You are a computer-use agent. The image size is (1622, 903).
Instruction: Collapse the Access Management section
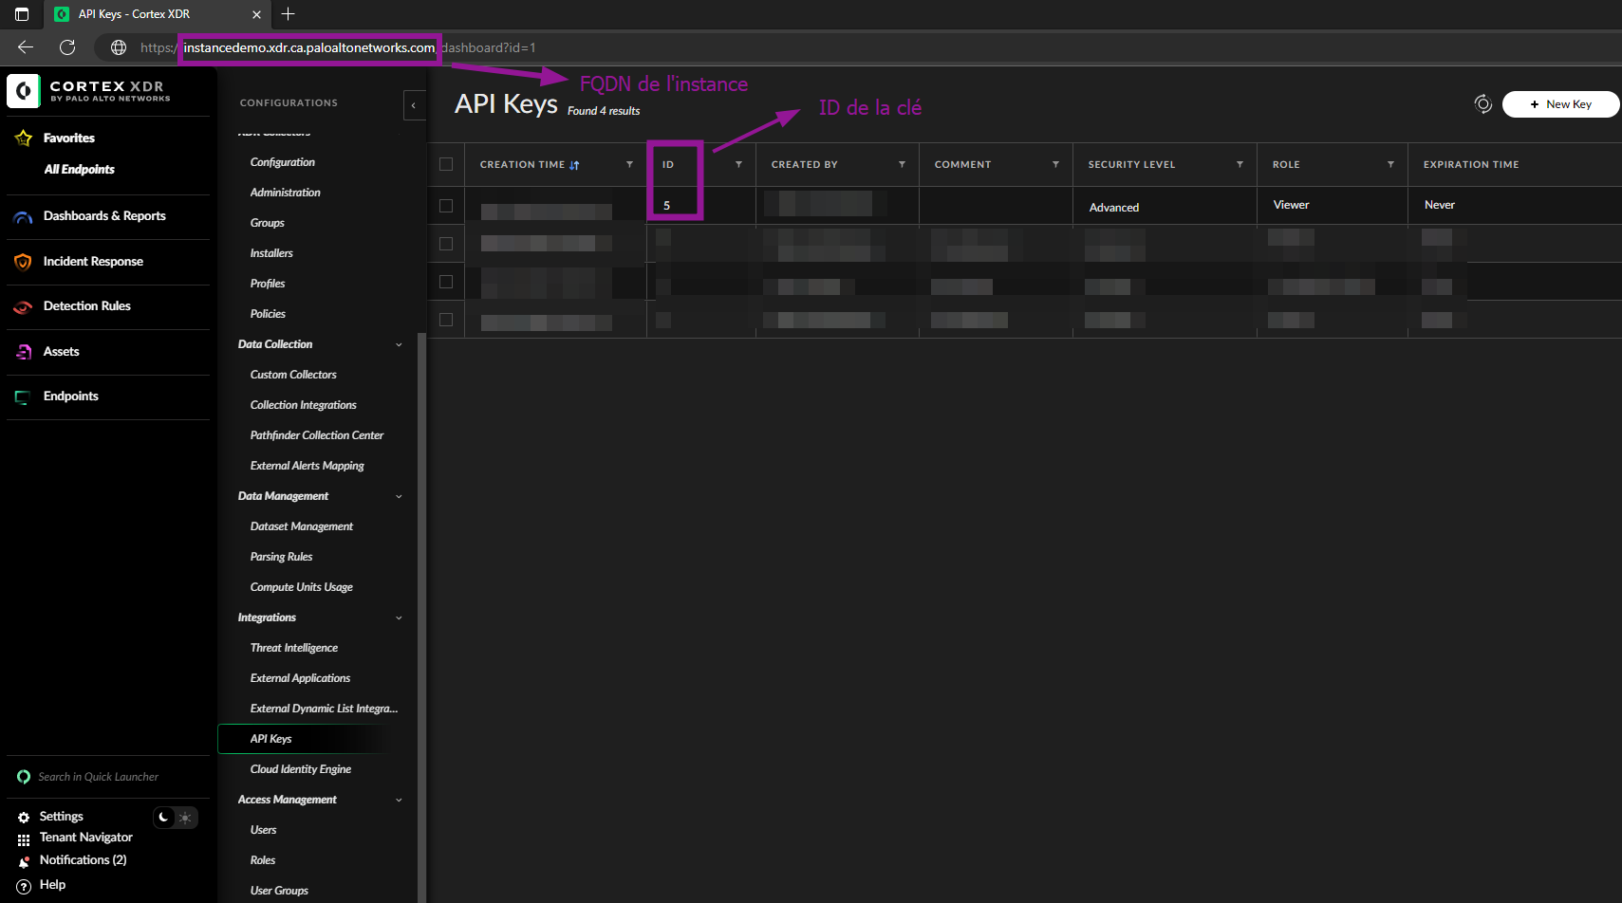coord(399,801)
